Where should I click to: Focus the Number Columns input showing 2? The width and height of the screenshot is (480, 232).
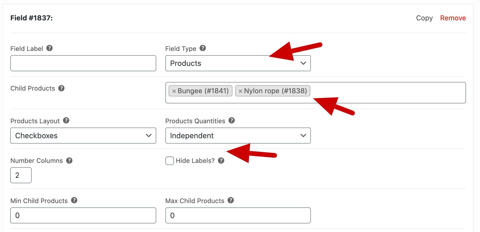tap(21, 175)
